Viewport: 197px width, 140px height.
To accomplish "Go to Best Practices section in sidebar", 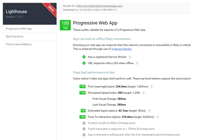I will (x=30, y=36).
